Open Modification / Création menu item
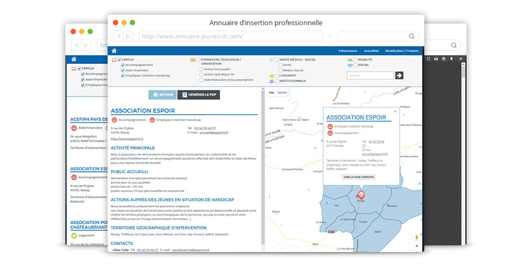 [x=402, y=51]
